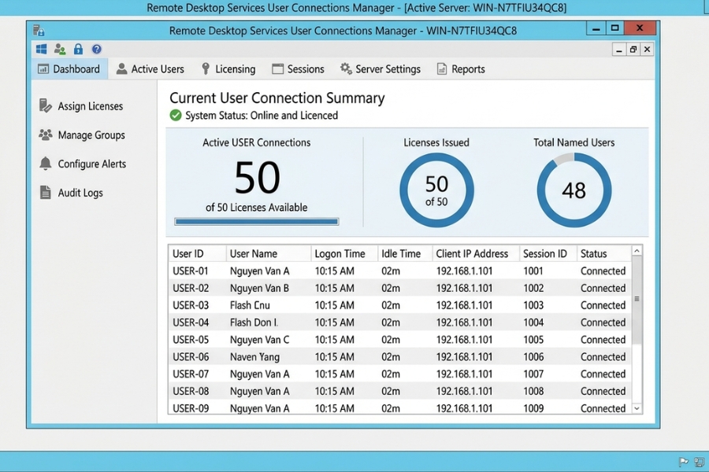Click the flag icon in system tray
The width and height of the screenshot is (709, 472).
point(683,462)
